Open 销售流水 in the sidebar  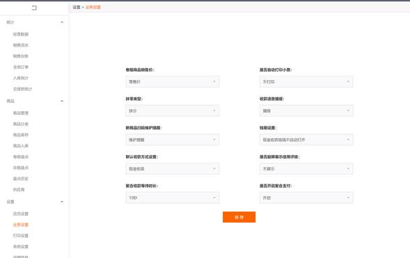coord(21,45)
